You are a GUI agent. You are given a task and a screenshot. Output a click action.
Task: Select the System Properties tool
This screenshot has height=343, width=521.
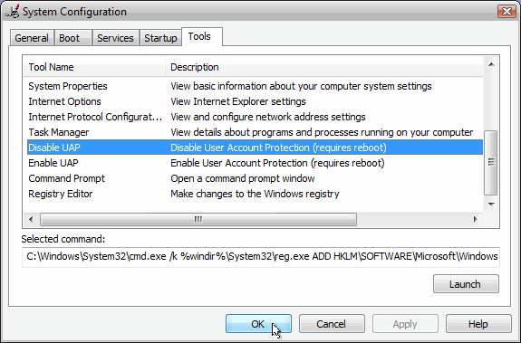pyautogui.click(x=255, y=86)
